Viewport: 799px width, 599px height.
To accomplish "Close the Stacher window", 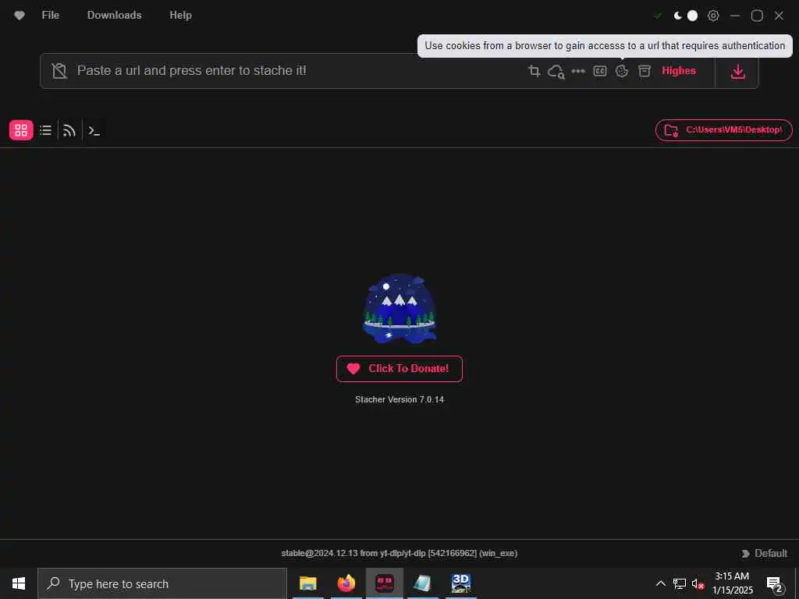I will click(779, 16).
